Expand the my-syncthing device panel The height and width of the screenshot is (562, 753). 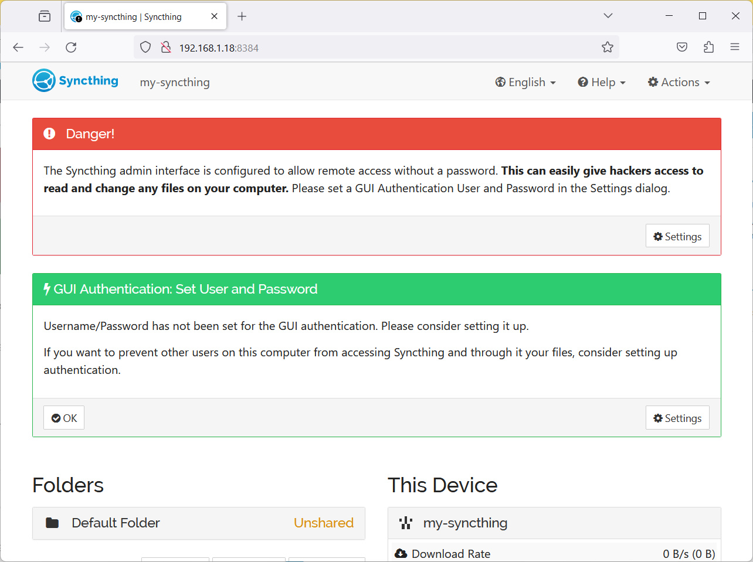[x=554, y=523]
